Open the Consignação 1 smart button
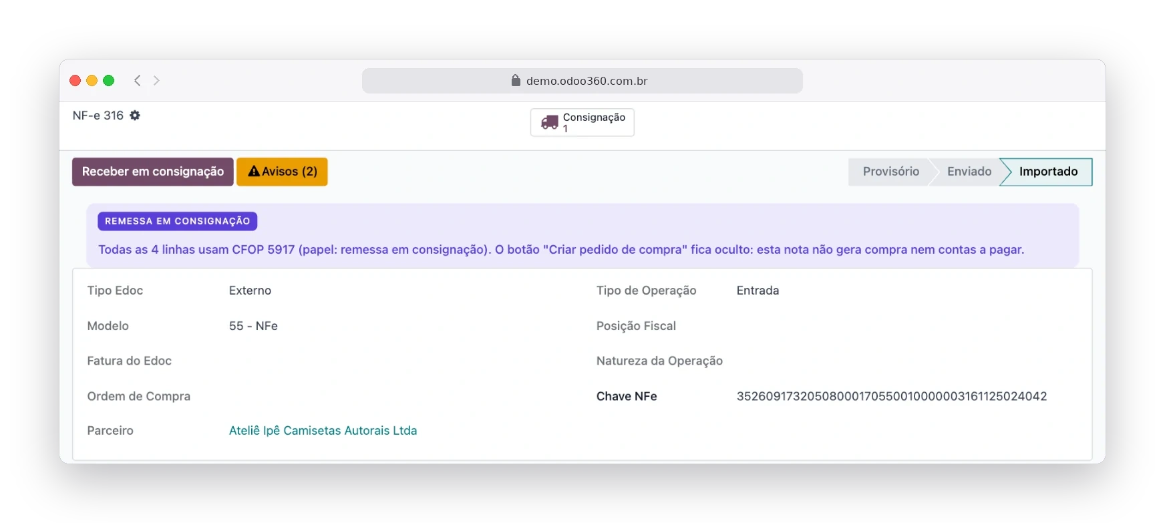Viewport: 1165px width, 523px height. 582,122
